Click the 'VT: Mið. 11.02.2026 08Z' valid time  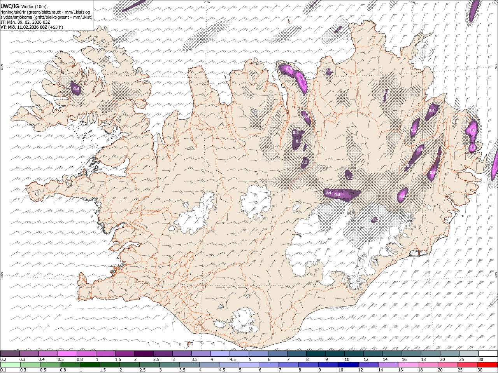click(24, 27)
